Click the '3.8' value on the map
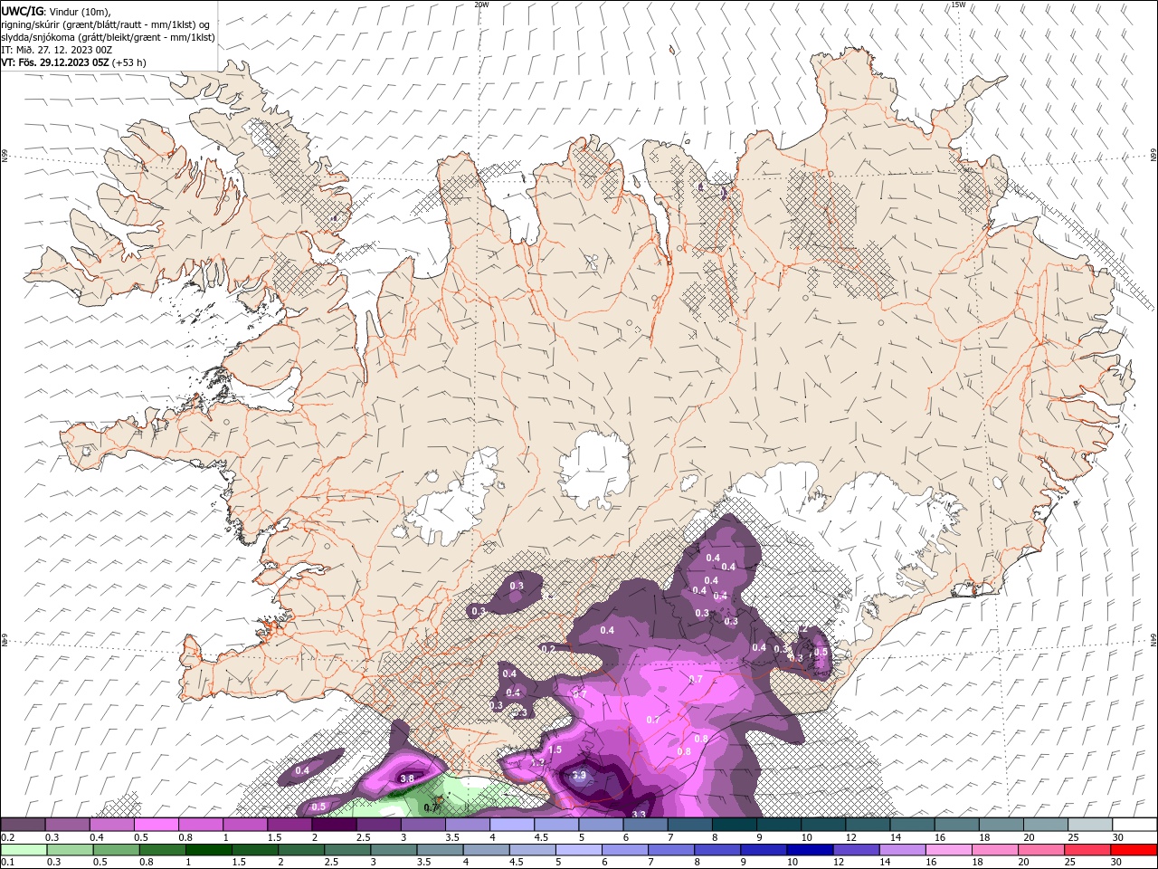1158x869 pixels. 407,778
